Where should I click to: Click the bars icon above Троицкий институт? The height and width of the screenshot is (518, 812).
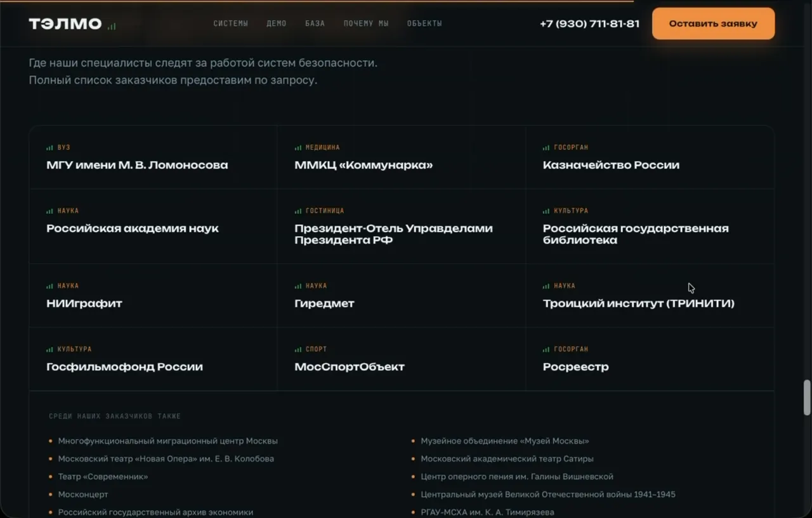click(546, 286)
